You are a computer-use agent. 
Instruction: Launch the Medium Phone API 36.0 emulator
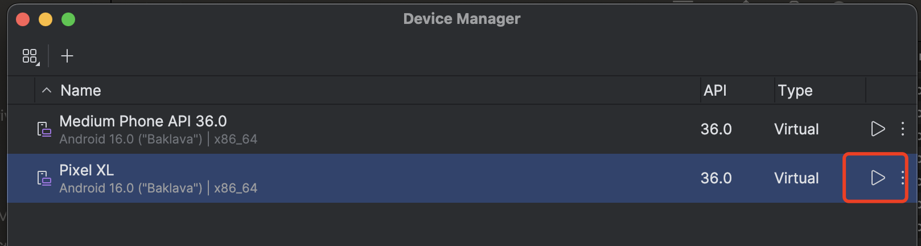[878, 129]
